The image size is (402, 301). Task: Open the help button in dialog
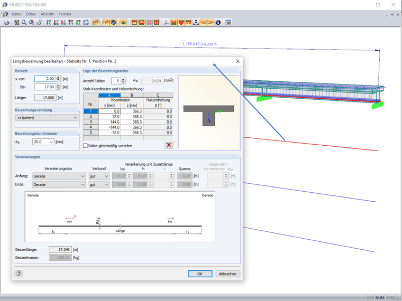pyautogui.click(x=19, y=274)
